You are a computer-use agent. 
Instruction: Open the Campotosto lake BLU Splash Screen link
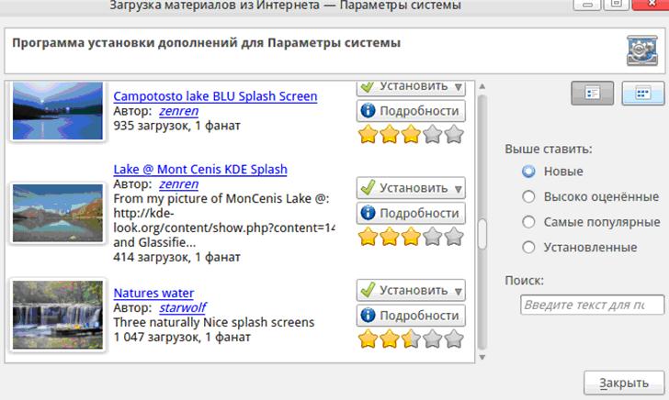click(x=215, y=95)
